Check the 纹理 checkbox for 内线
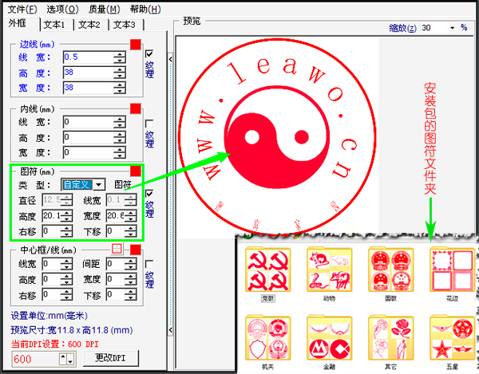This screenshot has width=479, height=374. [x=149, y=124]
